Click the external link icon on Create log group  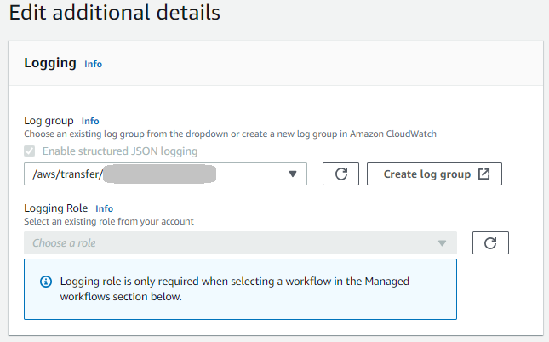(483, 174)
